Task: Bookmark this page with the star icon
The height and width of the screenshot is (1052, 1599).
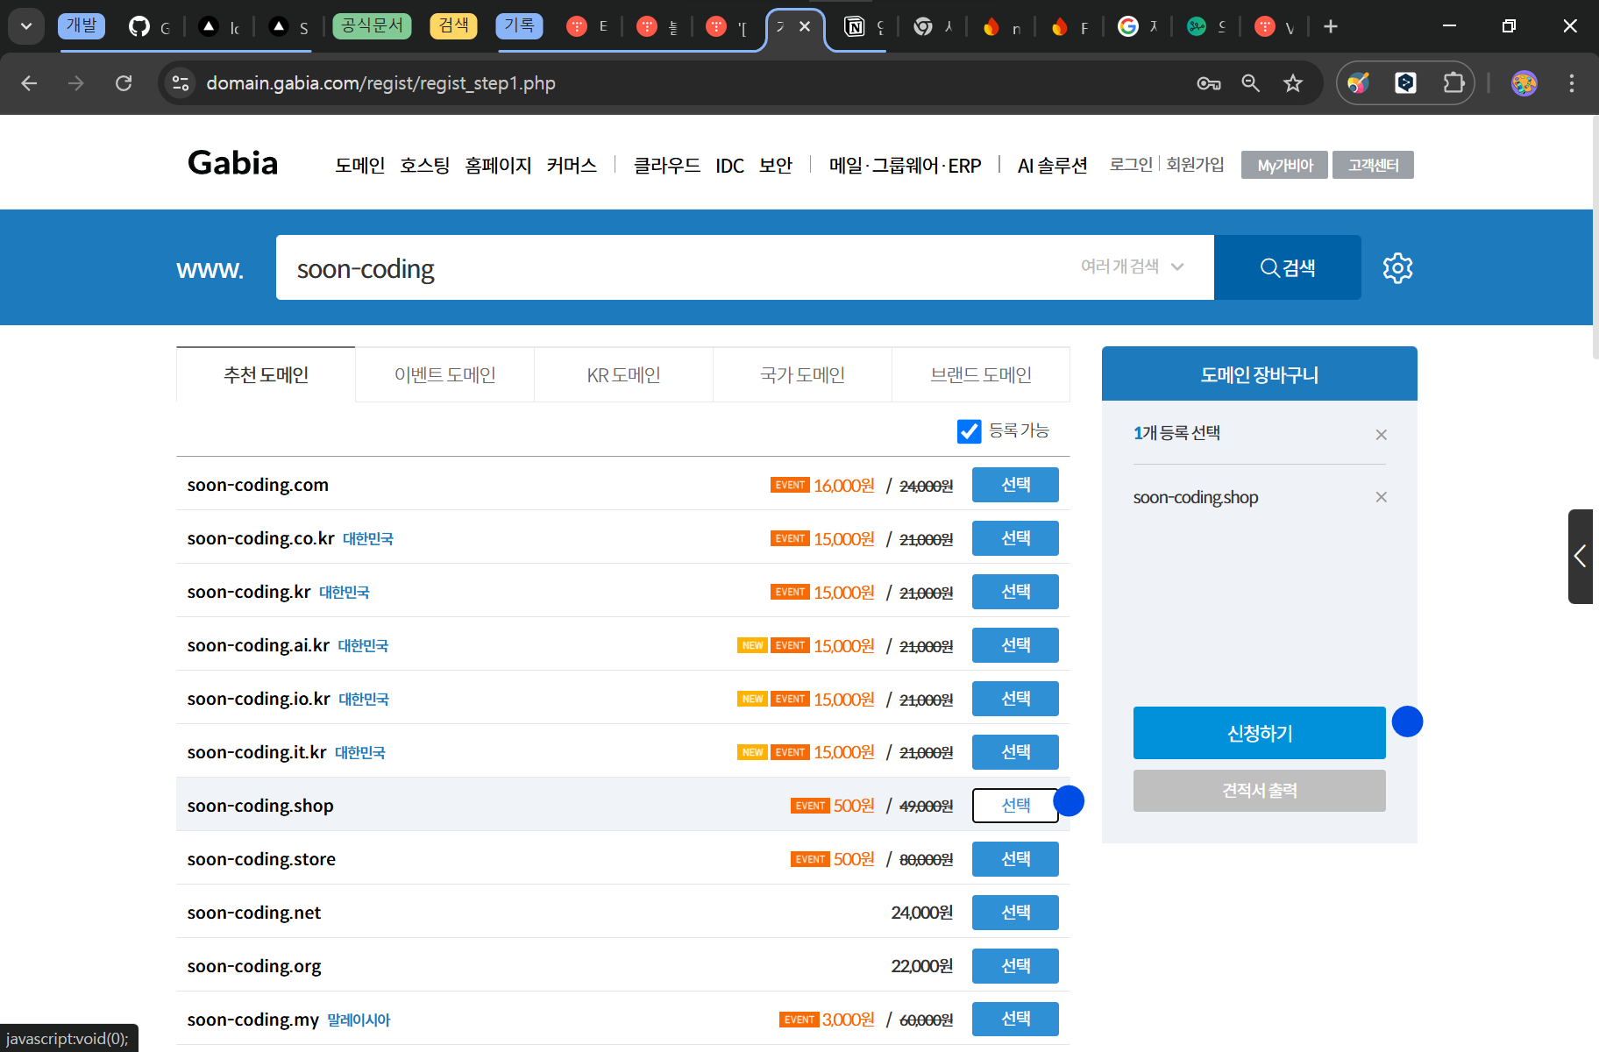Action: click(x=1293, y=83)
